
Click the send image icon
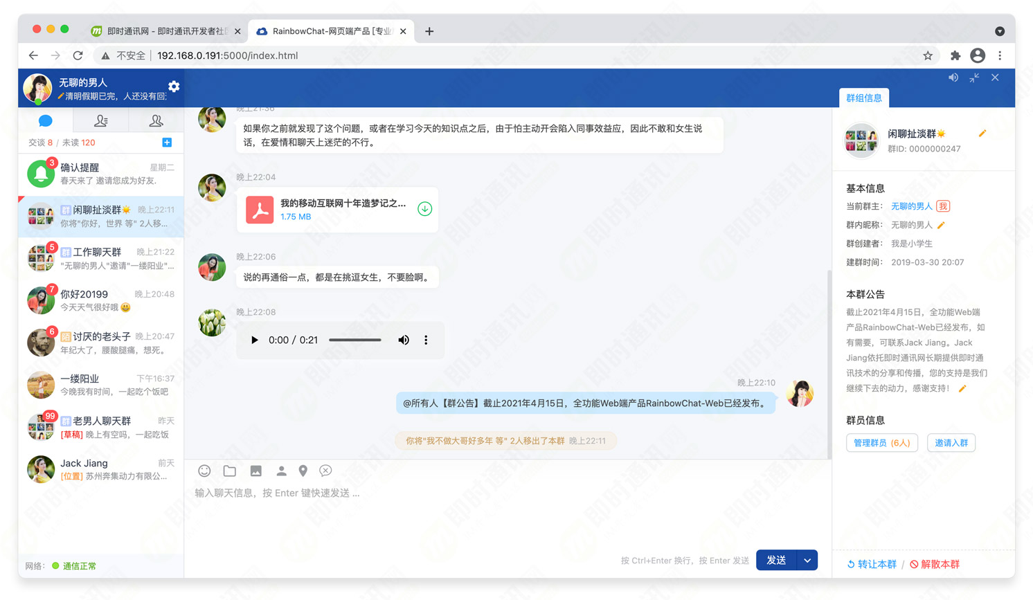(x=255, y=471)
